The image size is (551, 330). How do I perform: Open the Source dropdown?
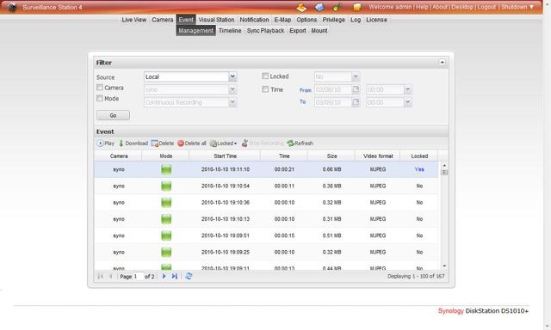pyautogui.click(x=232, y=76)
